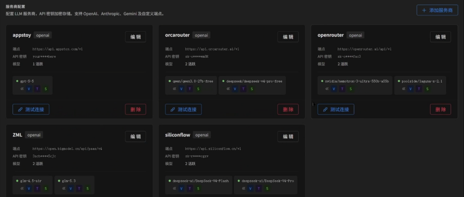Test connection for openrouter
Screen dimensions: 464x197
point(336,109)
